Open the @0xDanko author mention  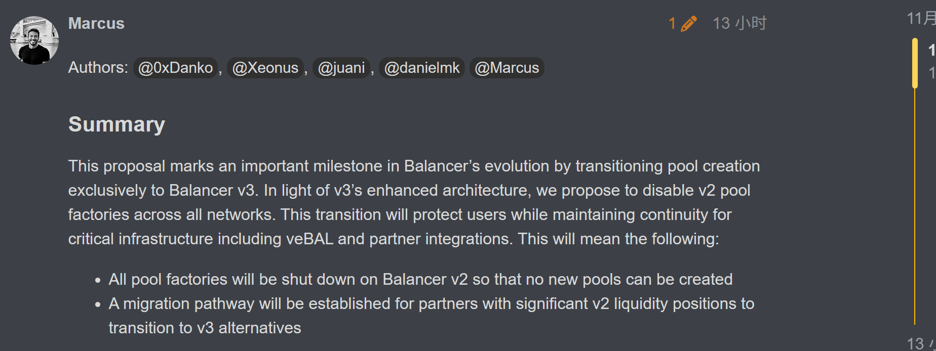(175, 68)
